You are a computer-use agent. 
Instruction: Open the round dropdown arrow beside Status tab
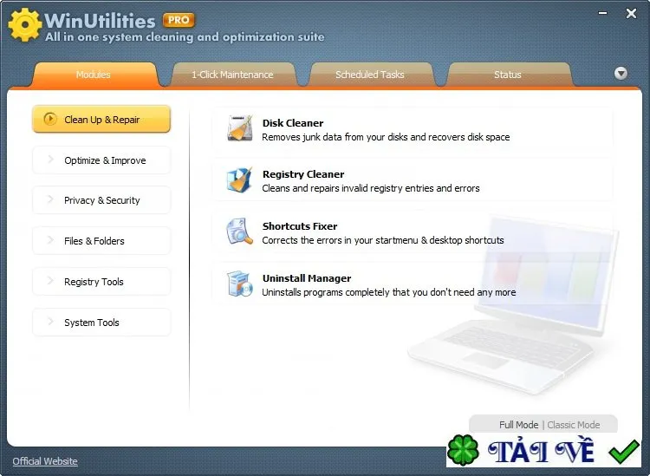pos(621,74)
